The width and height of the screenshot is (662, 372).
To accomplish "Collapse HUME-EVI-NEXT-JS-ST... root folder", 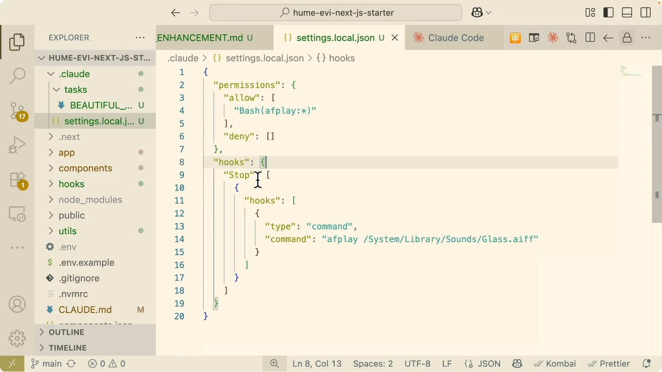I will click(95, 58).
